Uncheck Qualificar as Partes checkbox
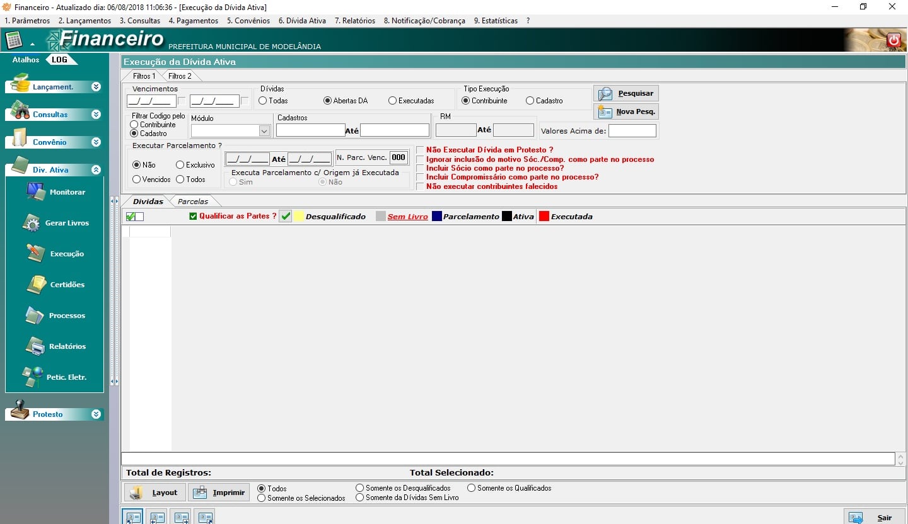 [194, 216]
